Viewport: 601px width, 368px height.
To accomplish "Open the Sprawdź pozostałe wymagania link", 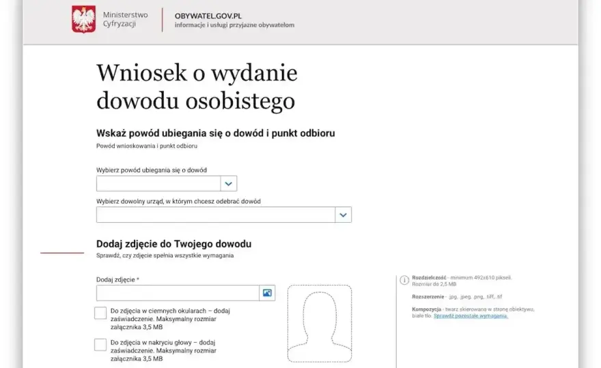I will coord(471,316).
